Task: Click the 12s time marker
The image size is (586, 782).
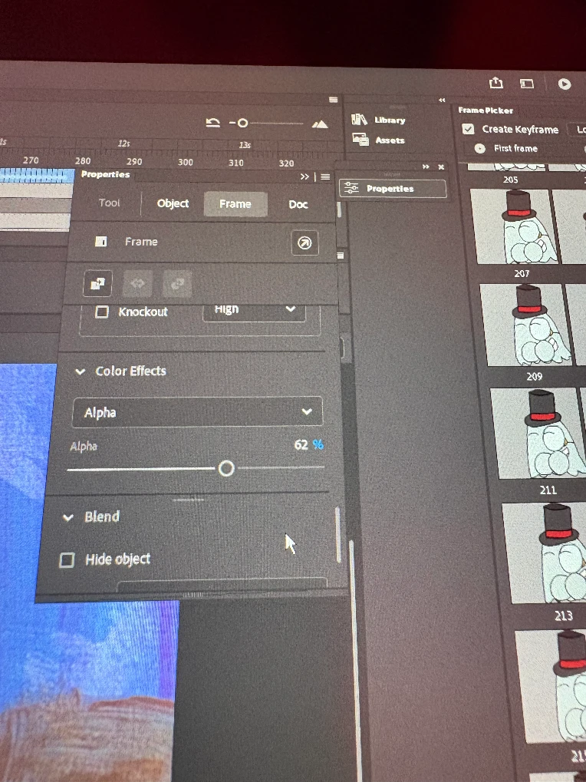Action: click(123, 144)
